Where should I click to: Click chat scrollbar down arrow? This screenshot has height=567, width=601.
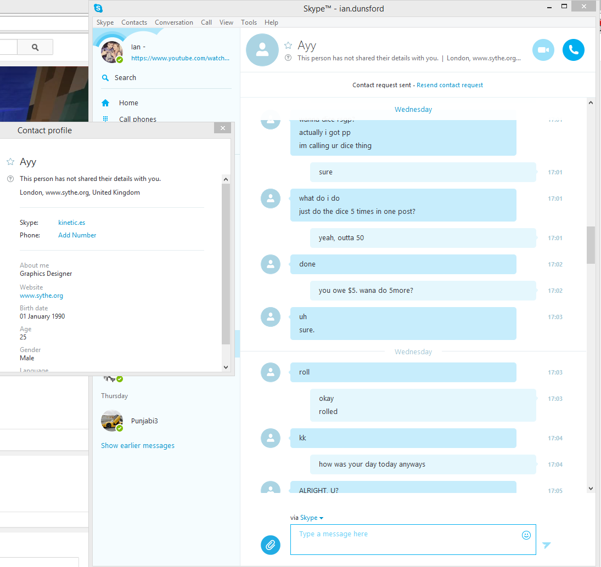point(591,489)
